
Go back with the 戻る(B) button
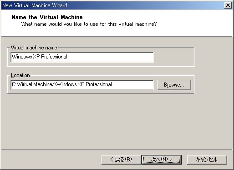point(121,160)
